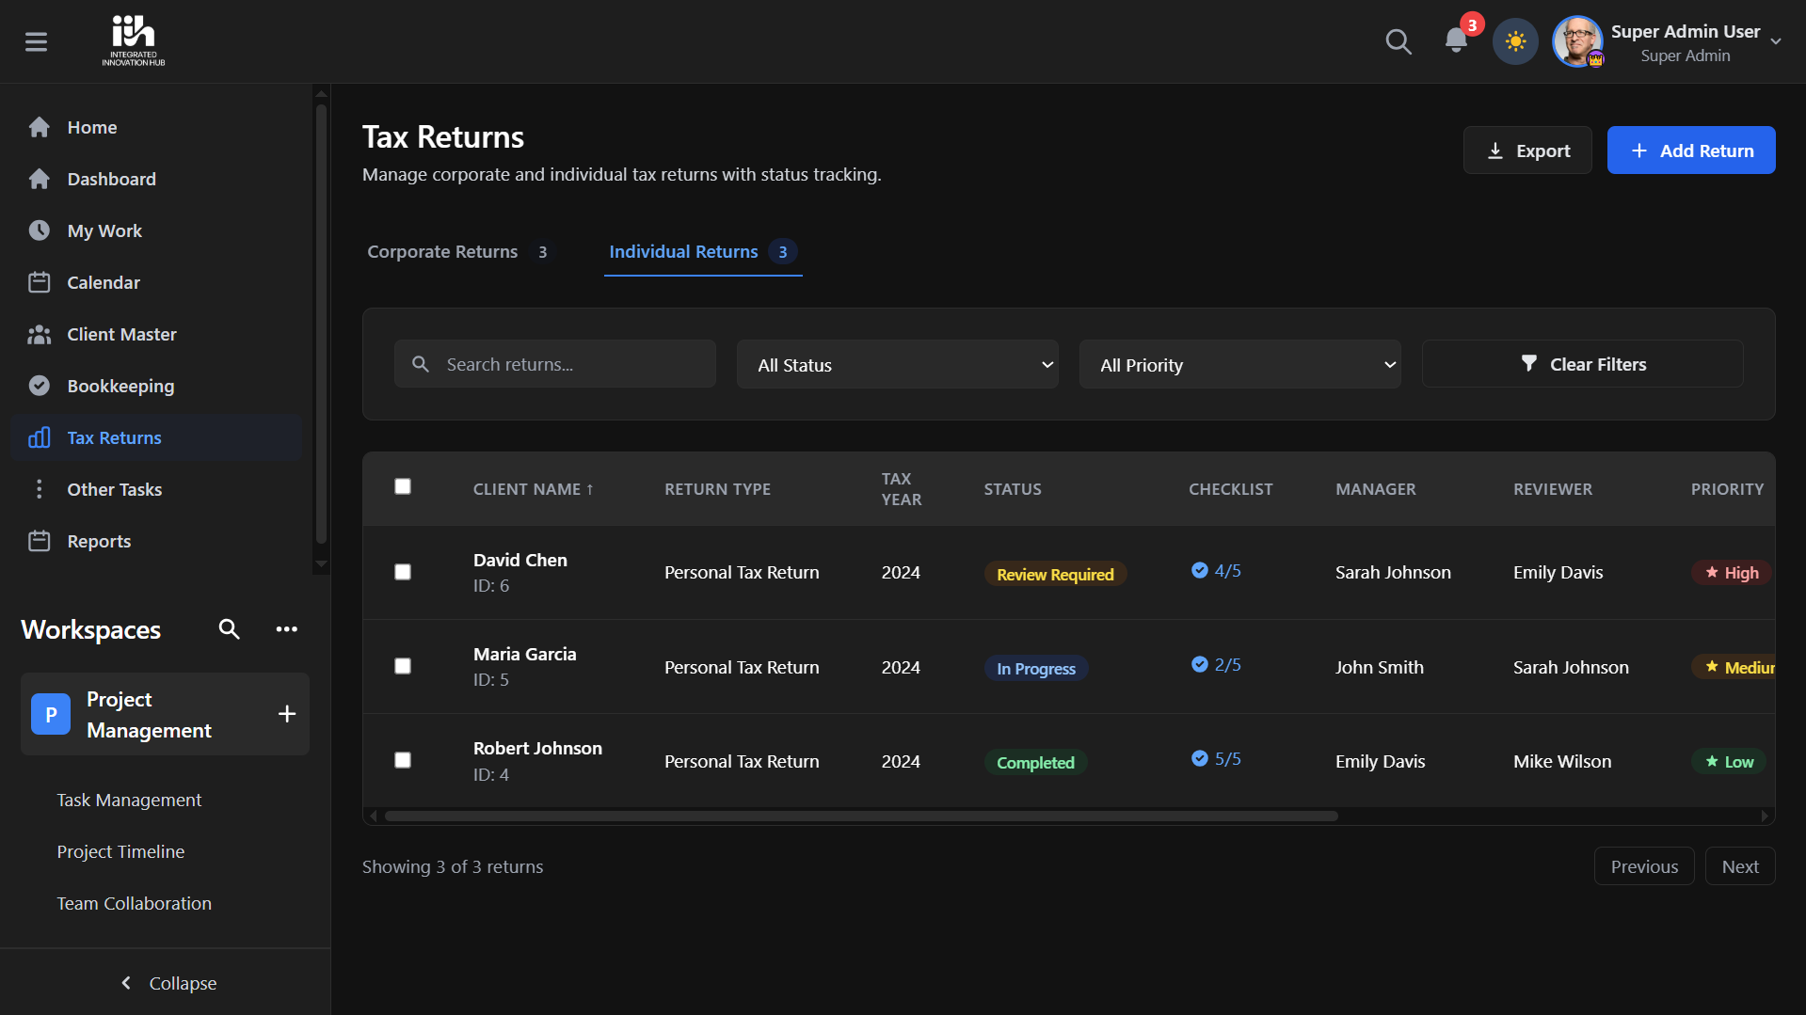This screenshot has width=1806, height=1015.
Task: Open the All Status dropdown
Action: coord(897,365)
